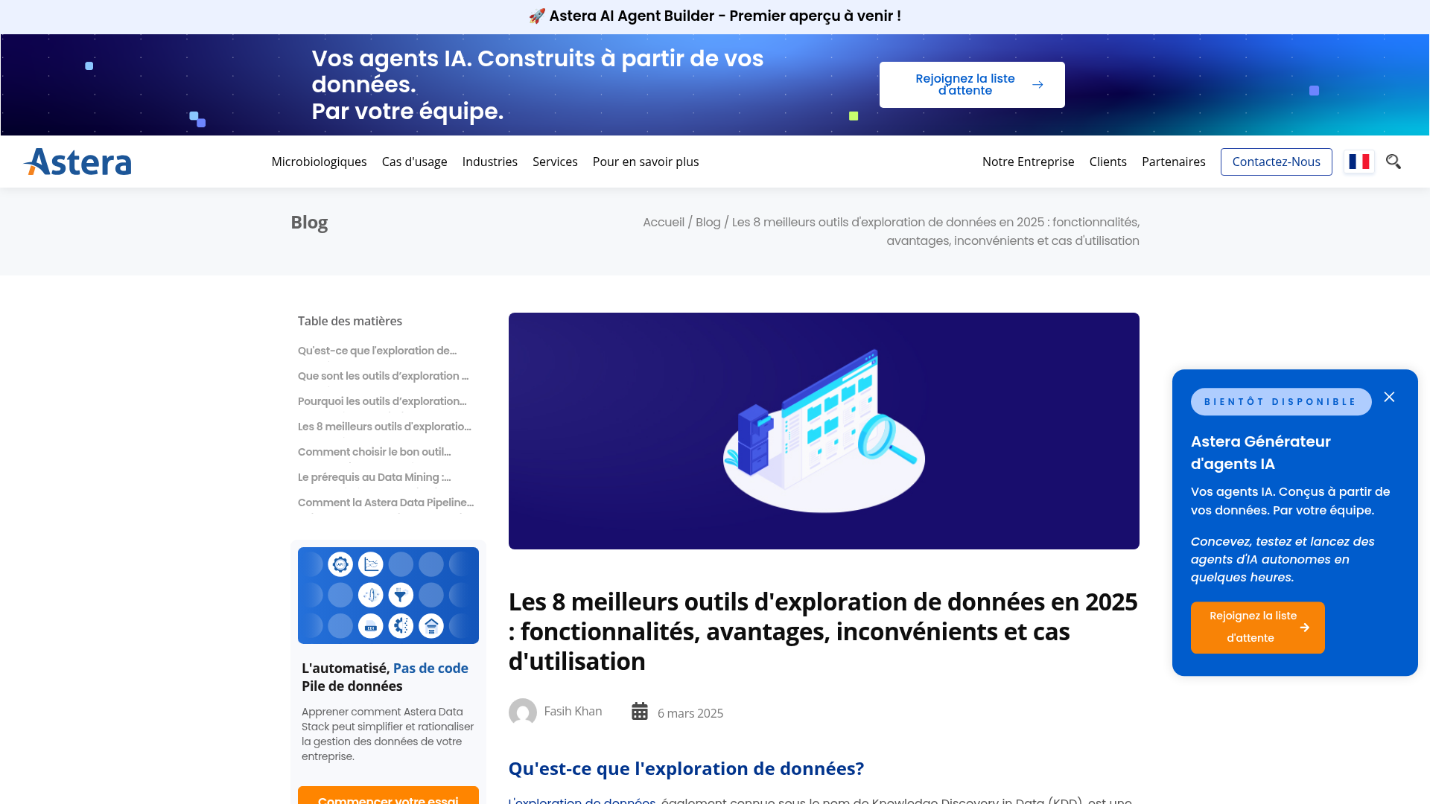
Task: Click the French flag language selector
Action: [1359, 162]
